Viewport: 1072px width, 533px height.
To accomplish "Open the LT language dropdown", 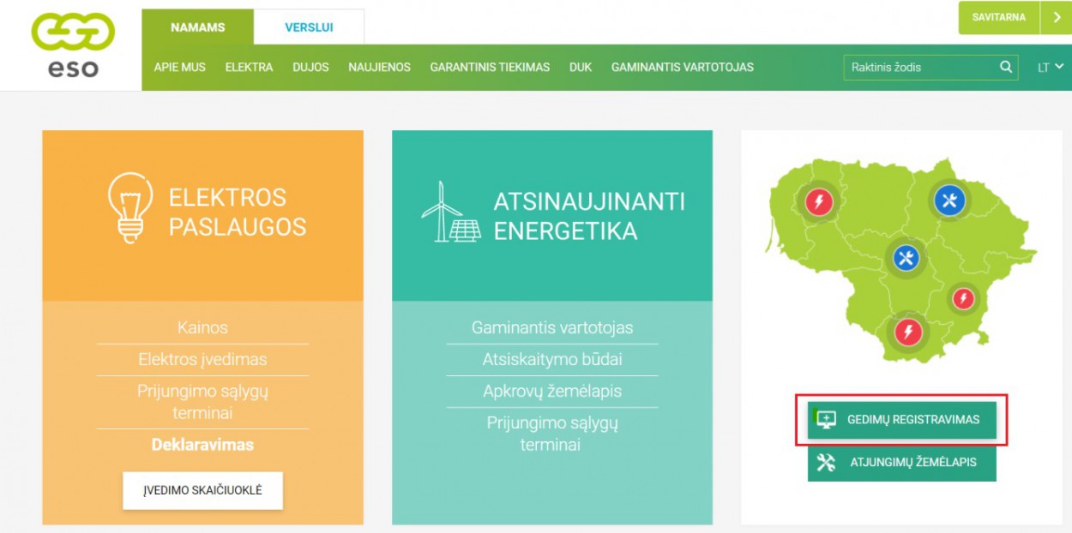I will click(1050, 67).
